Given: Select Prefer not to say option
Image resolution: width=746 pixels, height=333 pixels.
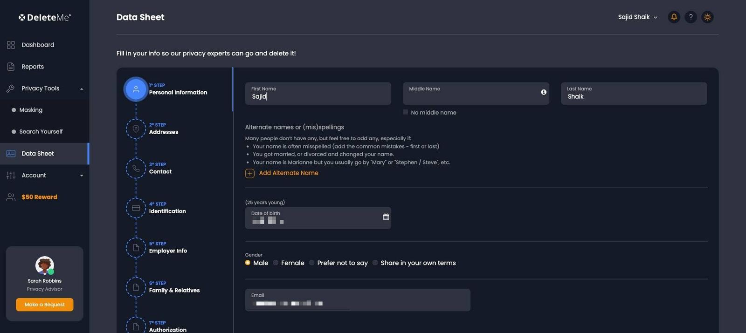Looking at the screenshot, I should point(312,263).
